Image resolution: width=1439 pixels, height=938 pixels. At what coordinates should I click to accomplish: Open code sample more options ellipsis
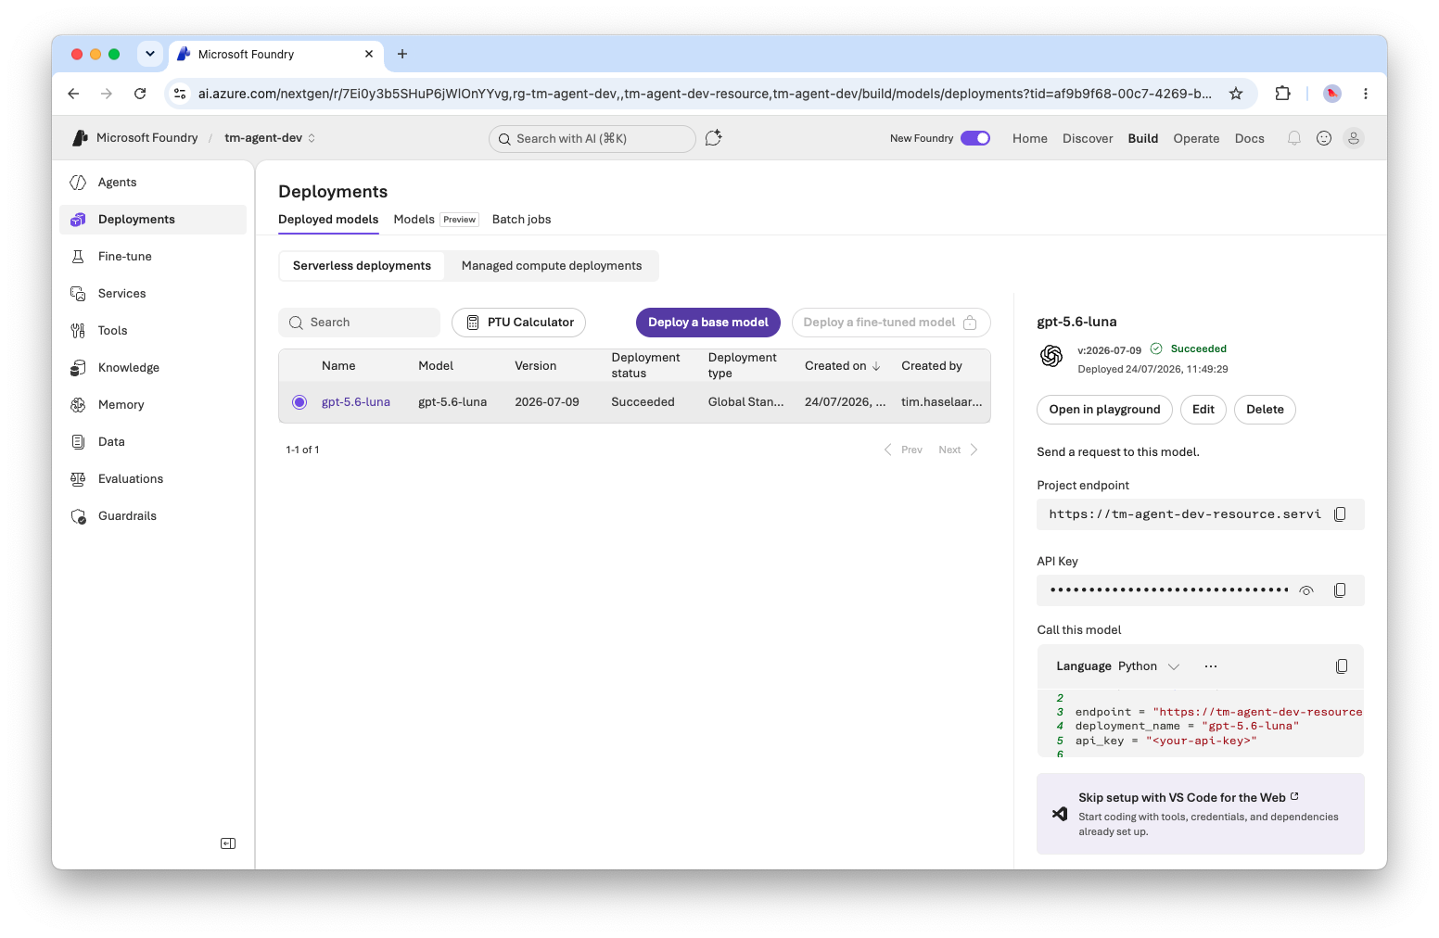click(1211, 666)
